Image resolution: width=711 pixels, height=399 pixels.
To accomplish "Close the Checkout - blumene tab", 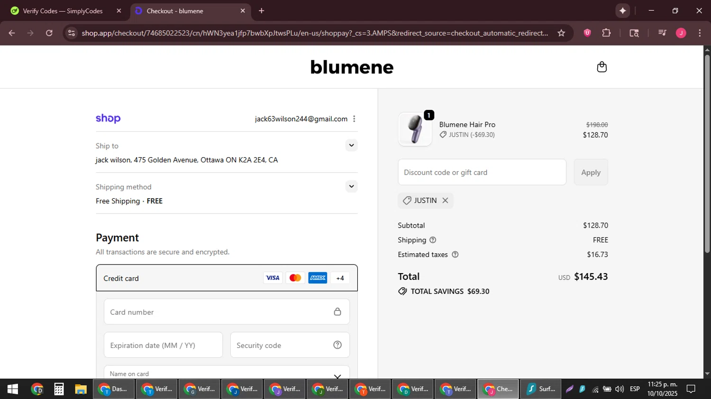I will coord(243,11).
